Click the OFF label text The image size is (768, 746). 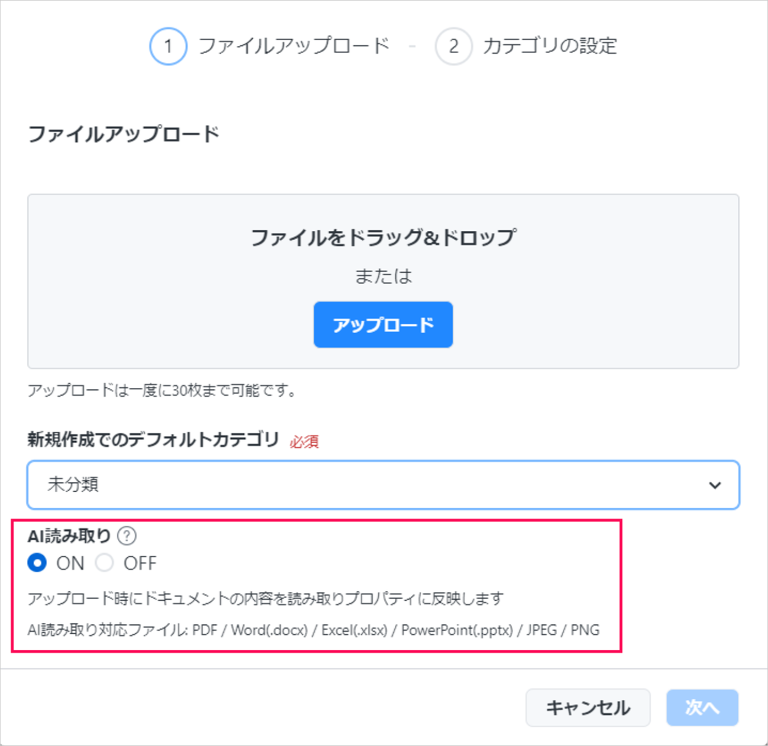(140, 563)
